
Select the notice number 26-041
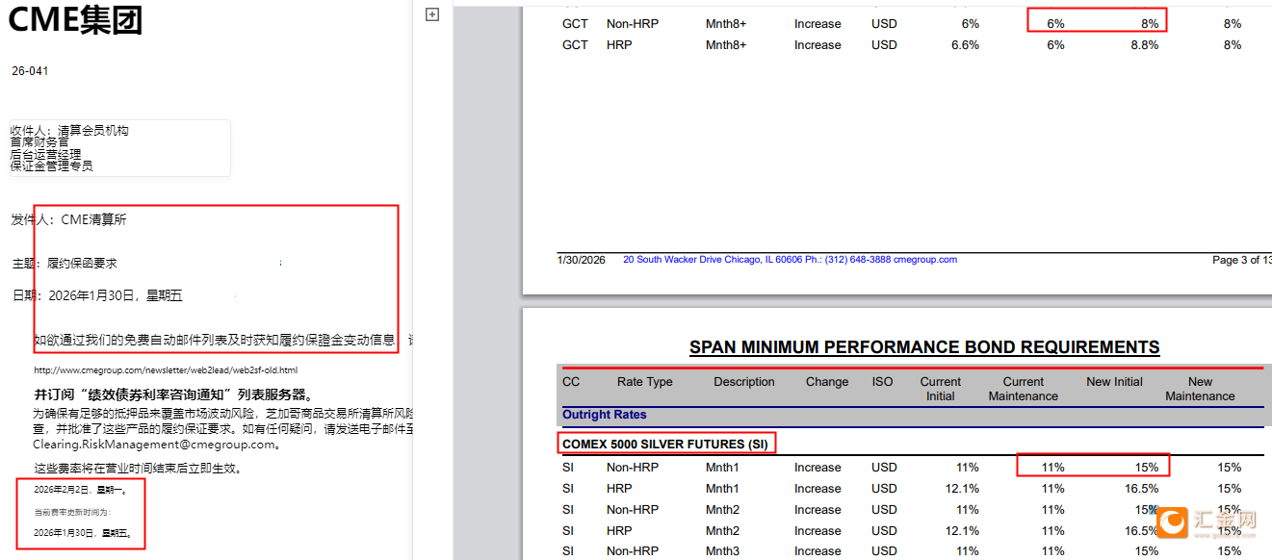[x=30, y=71]
